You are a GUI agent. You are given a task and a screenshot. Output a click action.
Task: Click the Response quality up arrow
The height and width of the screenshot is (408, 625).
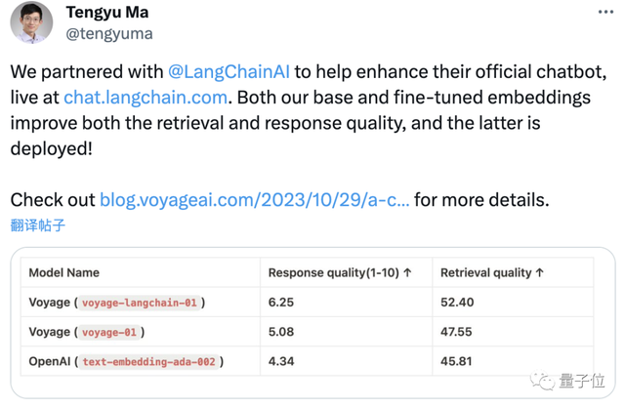click(407, 273)
